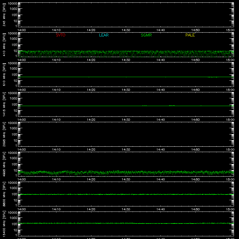
Task: Select the 610 MHz [SFU] axis title
Action: coord(4,75)
